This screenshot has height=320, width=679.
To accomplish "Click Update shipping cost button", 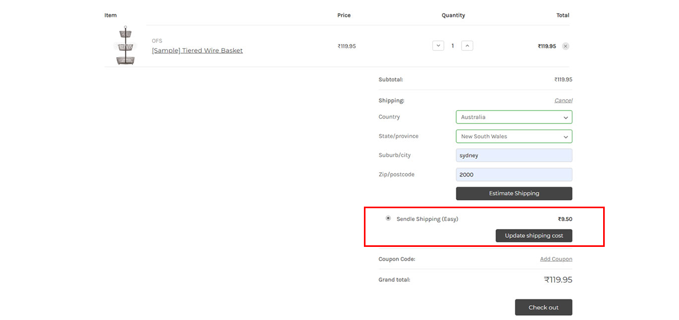I will pyautogui.click(x=534, y=236).
